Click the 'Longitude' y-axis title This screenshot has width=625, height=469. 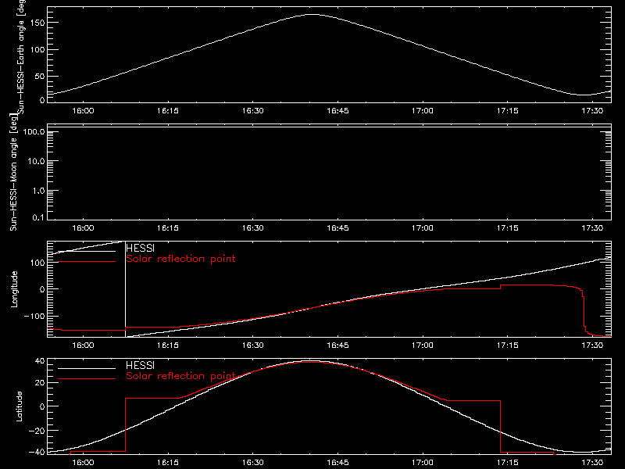pyautogui.click(x=14, y=288)
